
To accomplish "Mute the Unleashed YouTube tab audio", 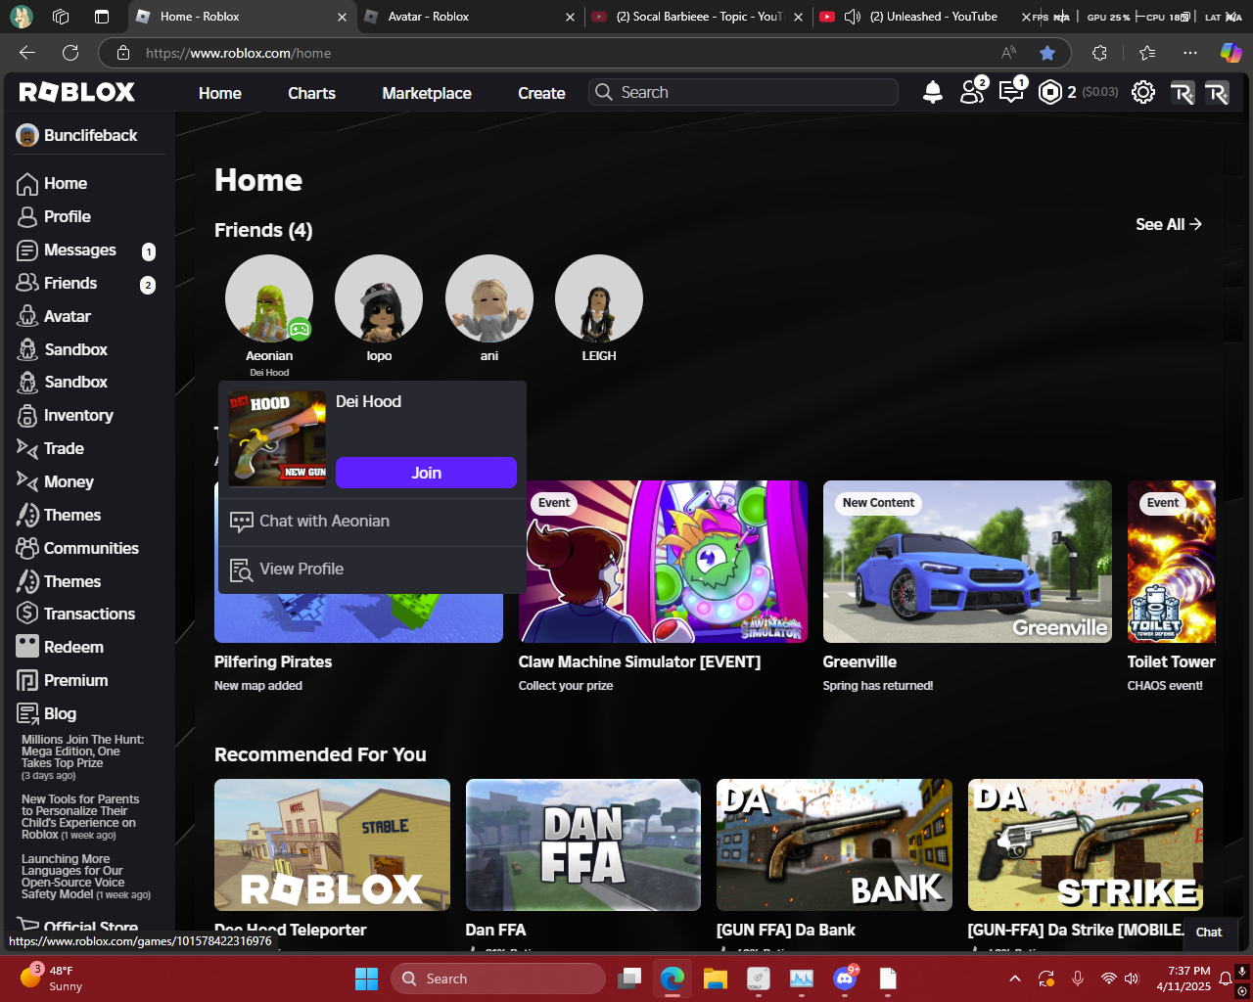I will 853,17.
